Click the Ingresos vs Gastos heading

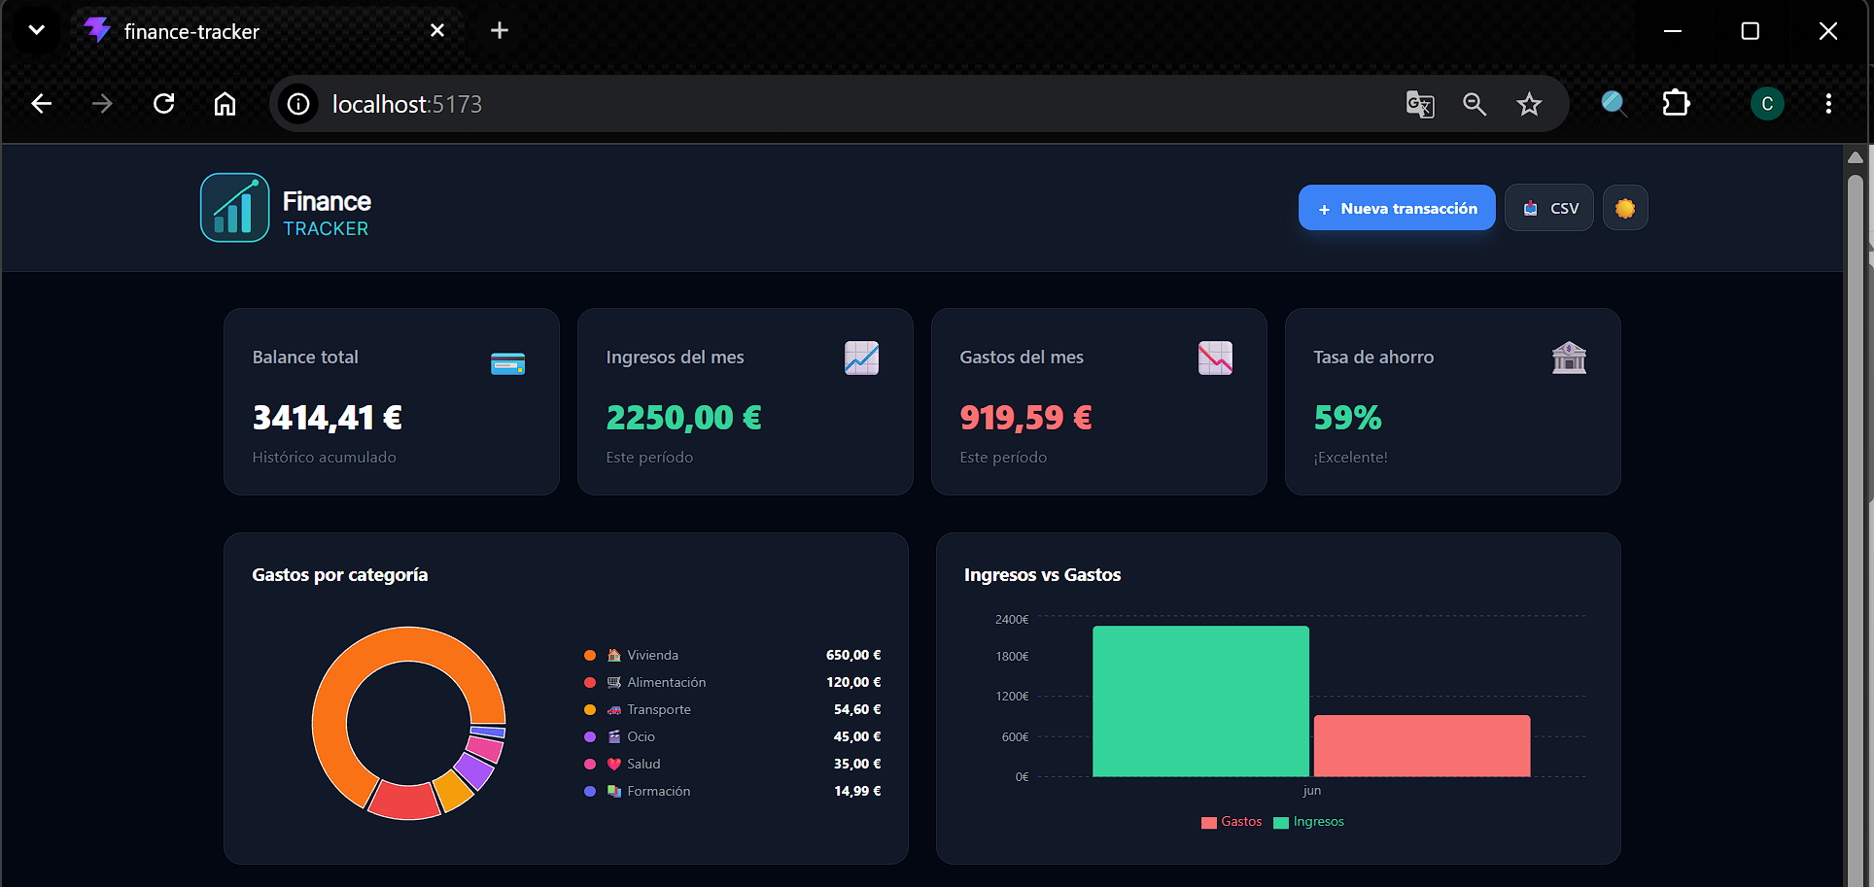tap(1042, 575)
